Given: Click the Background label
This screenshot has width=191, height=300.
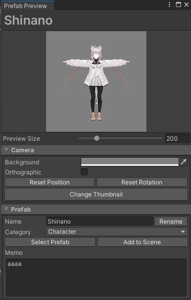Looking at the screenshot, I should (x=22, y=162).
